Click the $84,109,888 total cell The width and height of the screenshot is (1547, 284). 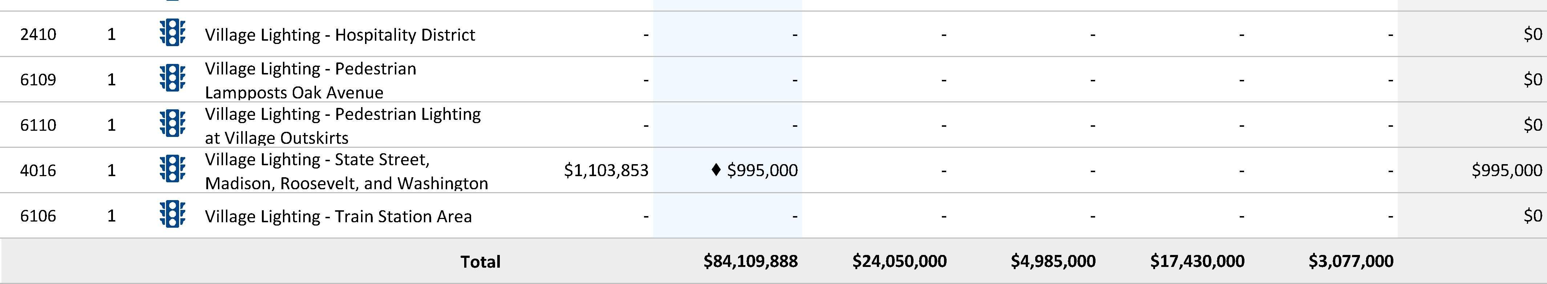(x=751, y=261)
